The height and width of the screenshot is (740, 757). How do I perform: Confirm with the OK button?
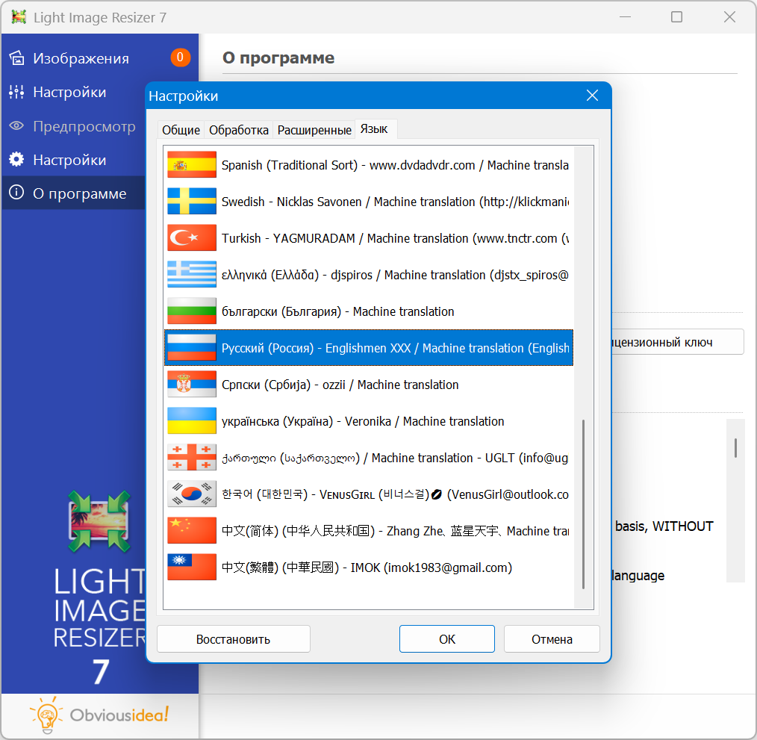point(447,639)
